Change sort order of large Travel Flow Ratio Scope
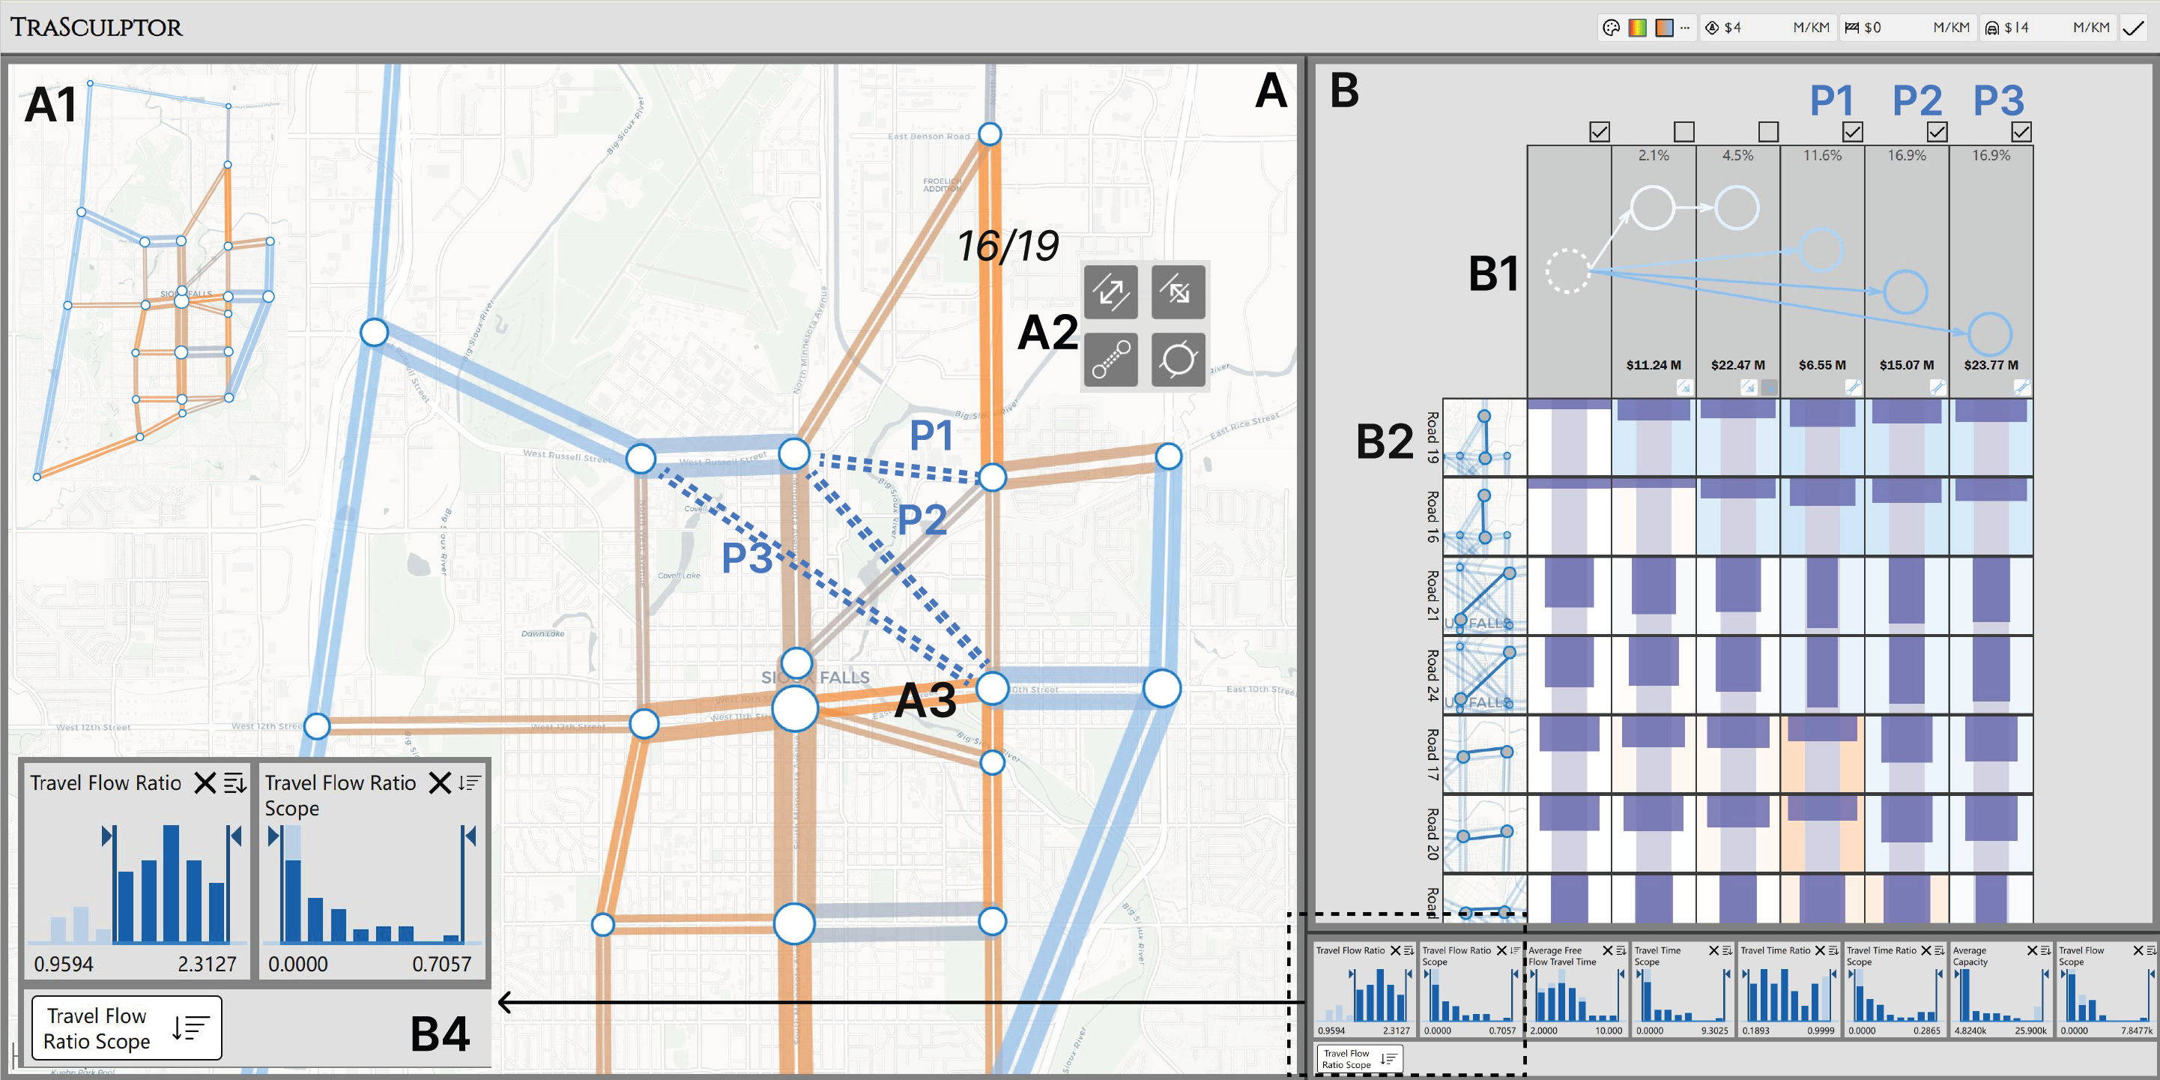This screenshot has width=2160, height=1080. click(470, 783)
